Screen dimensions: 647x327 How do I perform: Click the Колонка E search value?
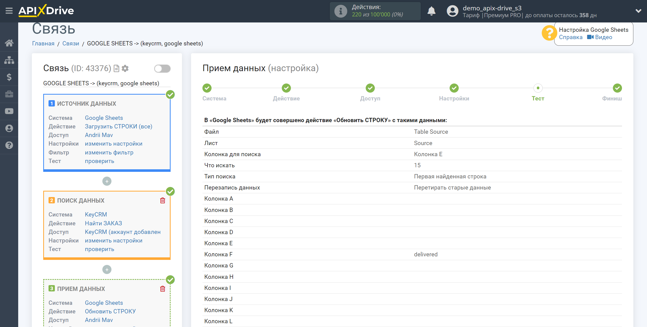click(x=428, y=154)
